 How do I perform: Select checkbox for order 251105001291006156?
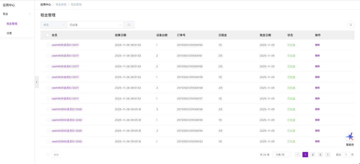(48, 109)
